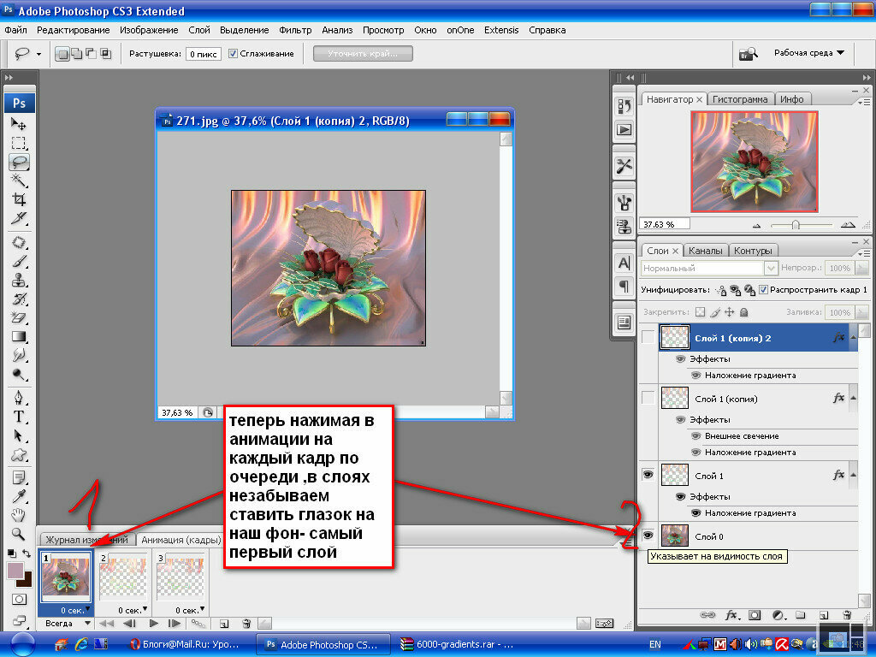Open the Всегда looping options dropdown

pos(67,624)
